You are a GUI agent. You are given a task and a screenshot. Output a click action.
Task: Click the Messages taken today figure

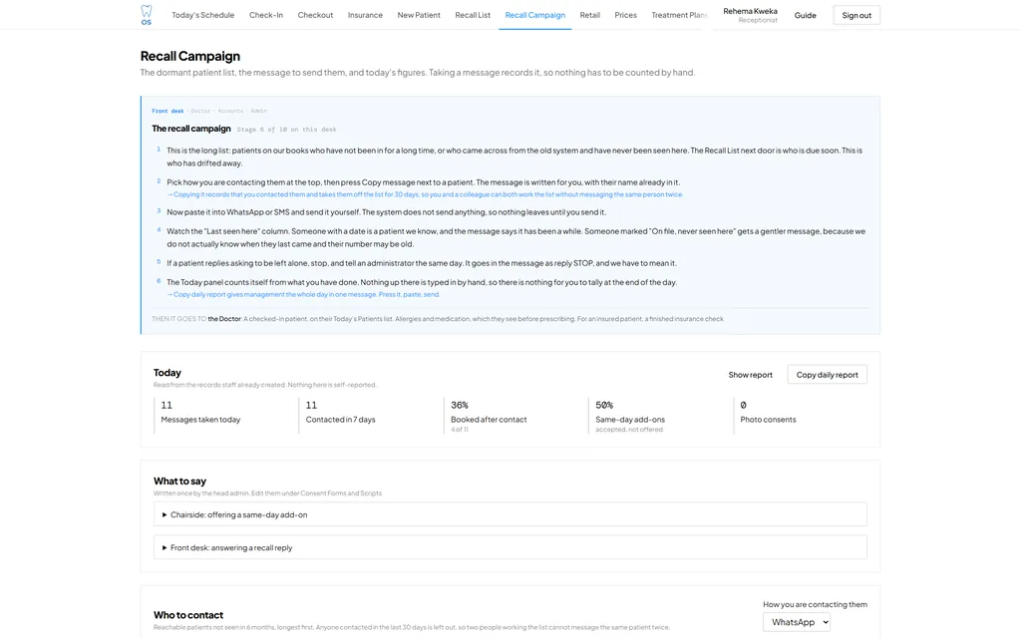click(x=167, y=405)
